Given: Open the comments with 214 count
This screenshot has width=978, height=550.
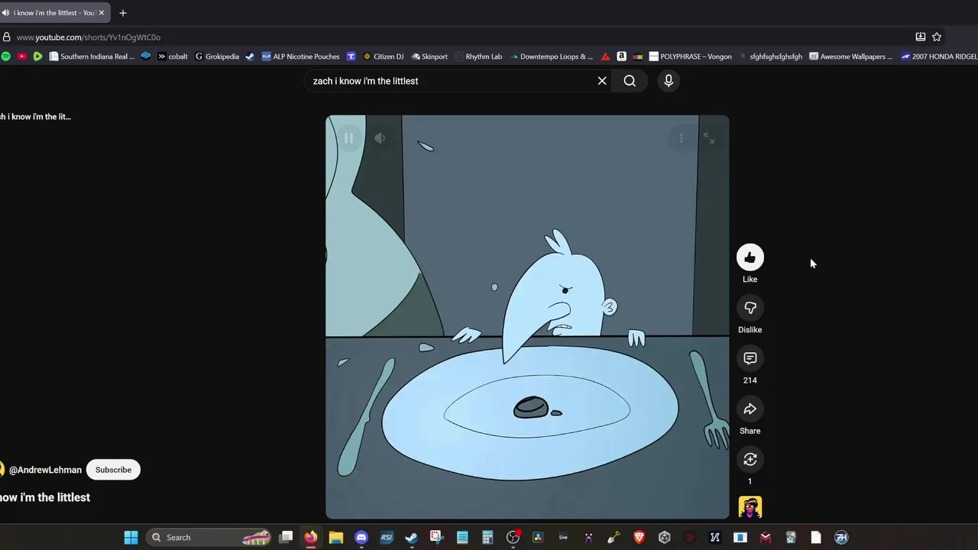Looking at the screenshot, I should (750, 358).
